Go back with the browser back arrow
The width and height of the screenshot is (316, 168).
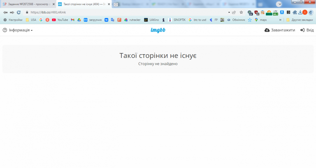[x=5, y=12]
